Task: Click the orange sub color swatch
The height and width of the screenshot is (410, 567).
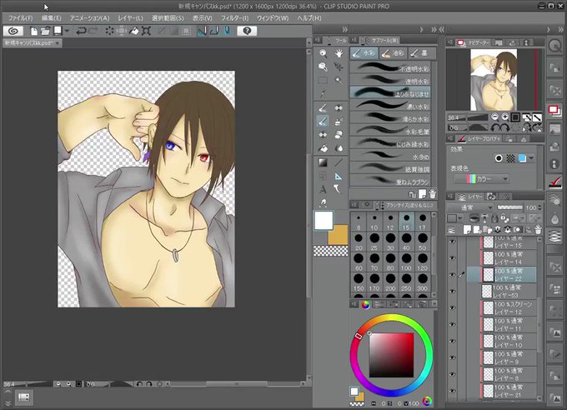Action: pyautogui.click(x=339, y=237)
